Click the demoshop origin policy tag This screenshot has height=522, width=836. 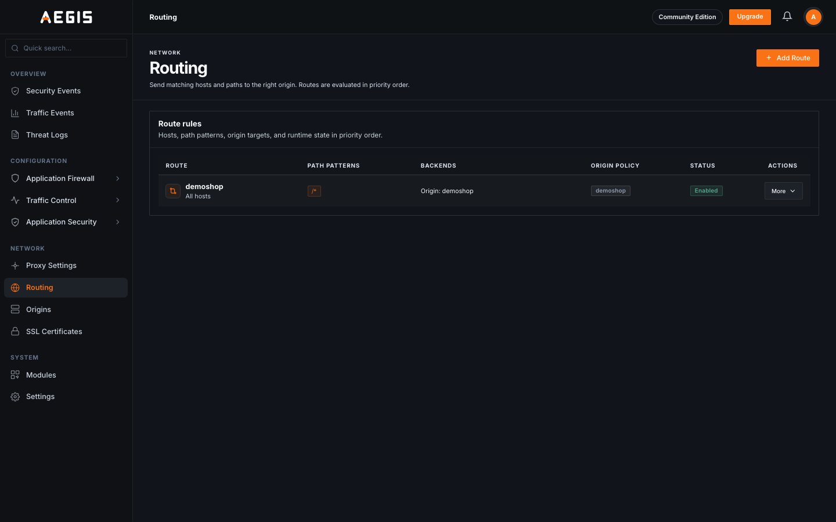[x=611, y=191]
